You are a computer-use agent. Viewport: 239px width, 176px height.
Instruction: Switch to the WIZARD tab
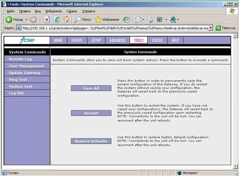click(77, 40)
